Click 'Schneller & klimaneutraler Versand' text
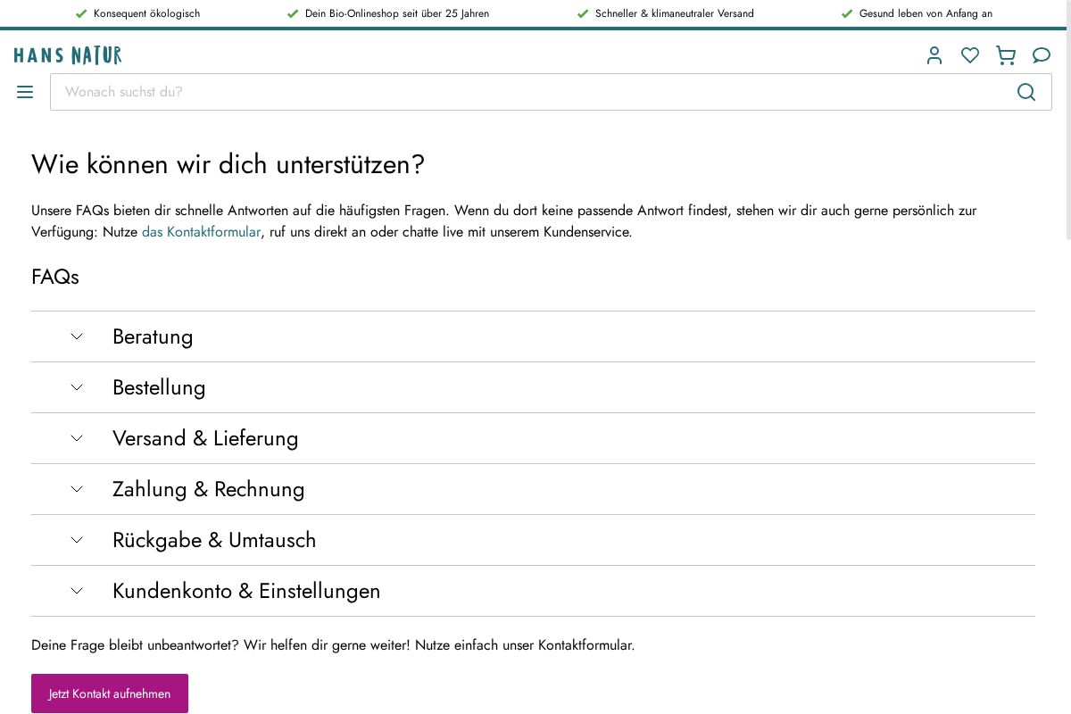 (x=675, y=13)
